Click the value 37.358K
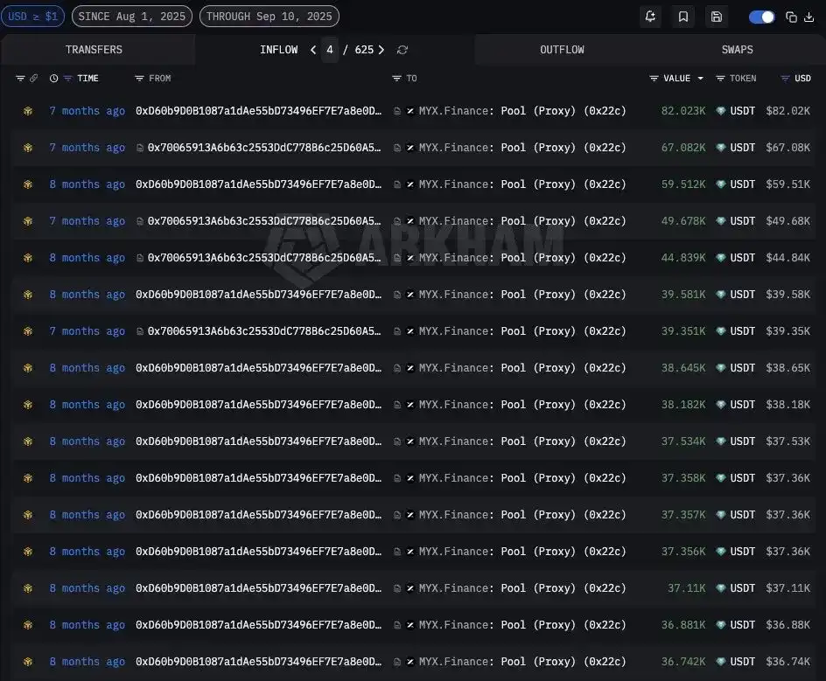The image size is (826, 681). click(x=683, y=478)
